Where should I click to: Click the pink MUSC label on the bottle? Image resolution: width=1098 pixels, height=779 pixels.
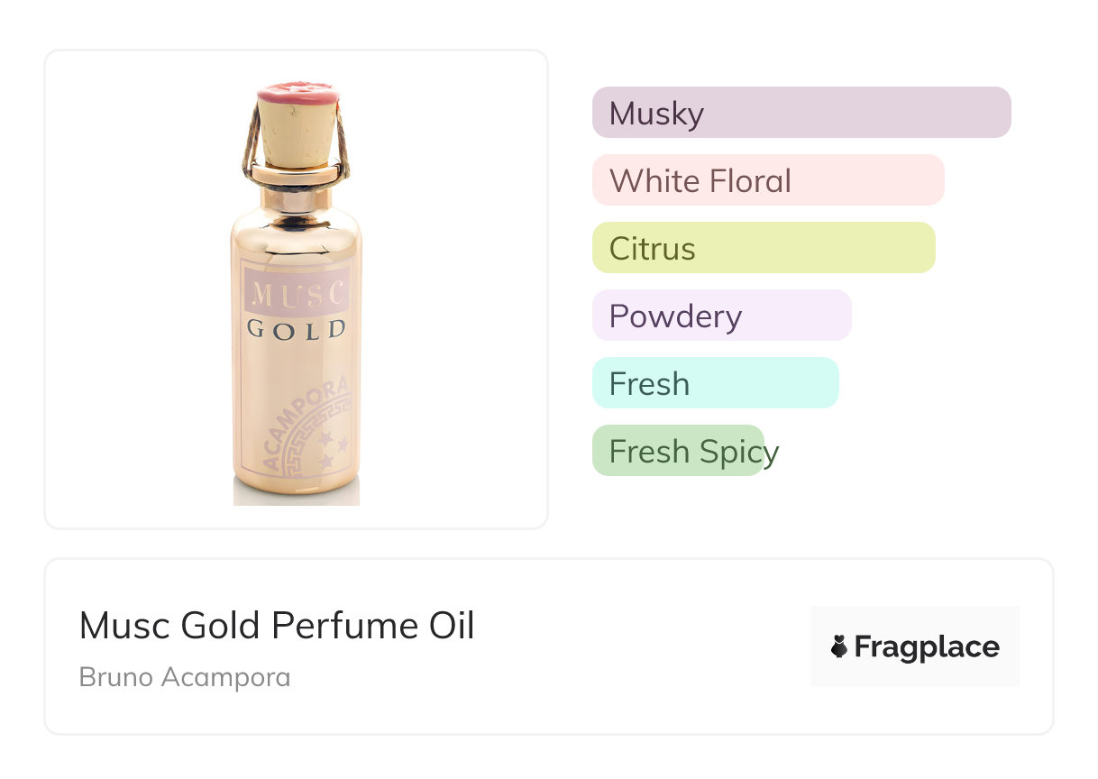[x=297, y=294]
